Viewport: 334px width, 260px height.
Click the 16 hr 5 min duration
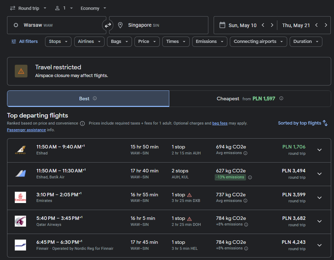pyautogui.click(x=143, y=218)
